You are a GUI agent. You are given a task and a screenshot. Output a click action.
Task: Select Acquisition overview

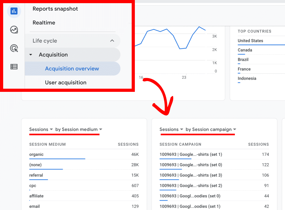click(x=72, y=69)
